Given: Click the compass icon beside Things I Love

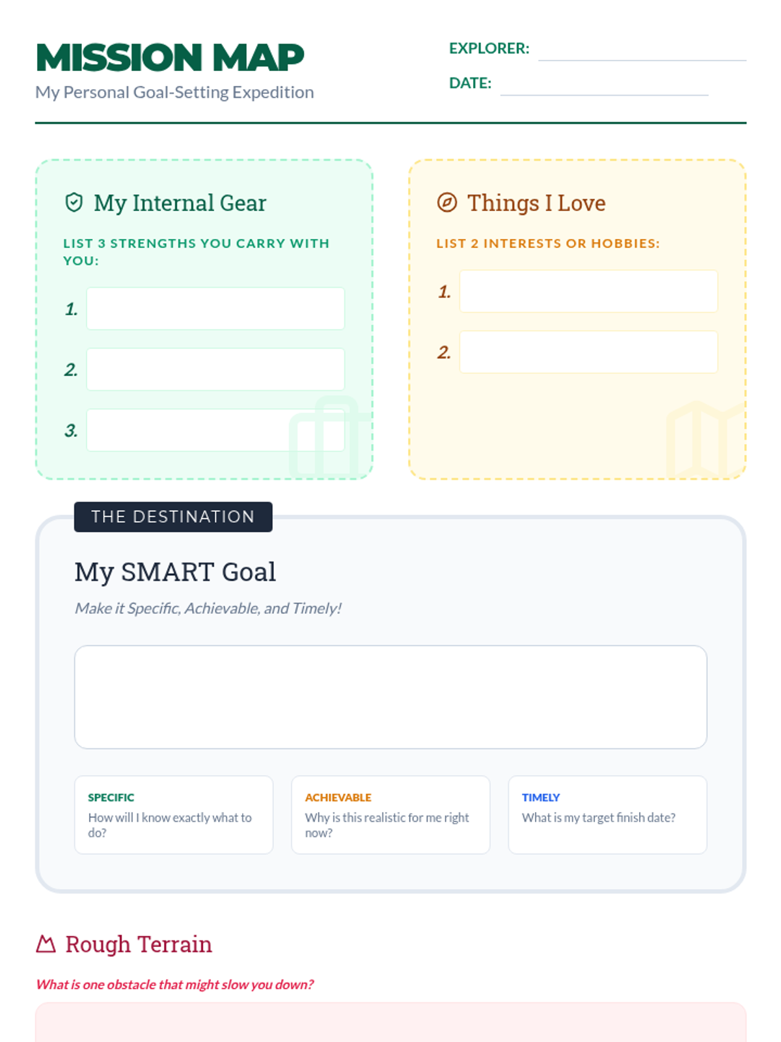Looking at the screenshot, I should tap(447, 203).
